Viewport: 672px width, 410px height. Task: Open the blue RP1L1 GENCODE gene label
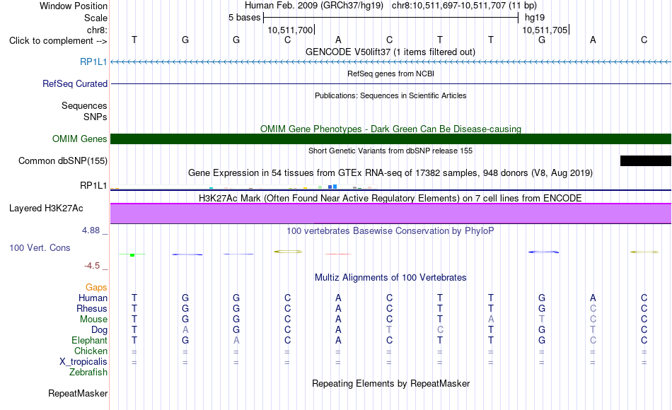(x=93, y=61)
